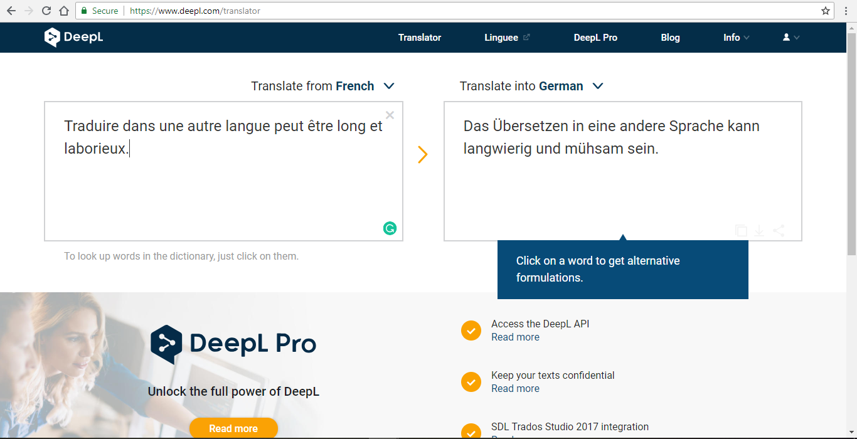
Task: Click the 'Click on a word' tooltip
Action: (623, 269)
